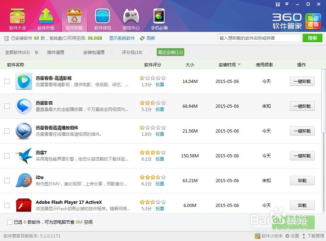This screenshot has height=241, width=326.
Task: Click the Adobe Flash Player icon
Action: pos(24,205)
